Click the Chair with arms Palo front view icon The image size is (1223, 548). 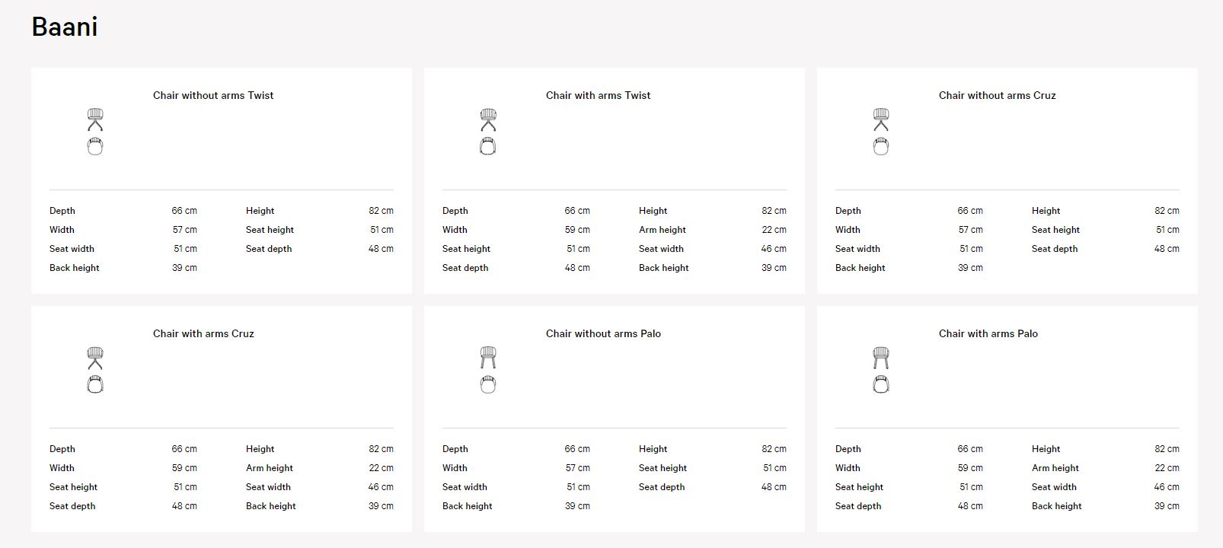point(881,358)
